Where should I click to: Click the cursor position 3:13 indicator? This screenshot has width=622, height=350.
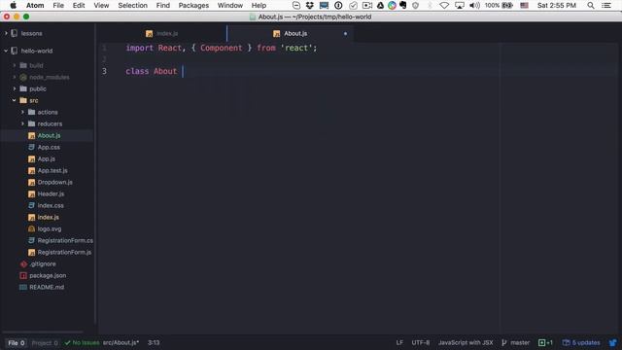[x=154, y=343]
